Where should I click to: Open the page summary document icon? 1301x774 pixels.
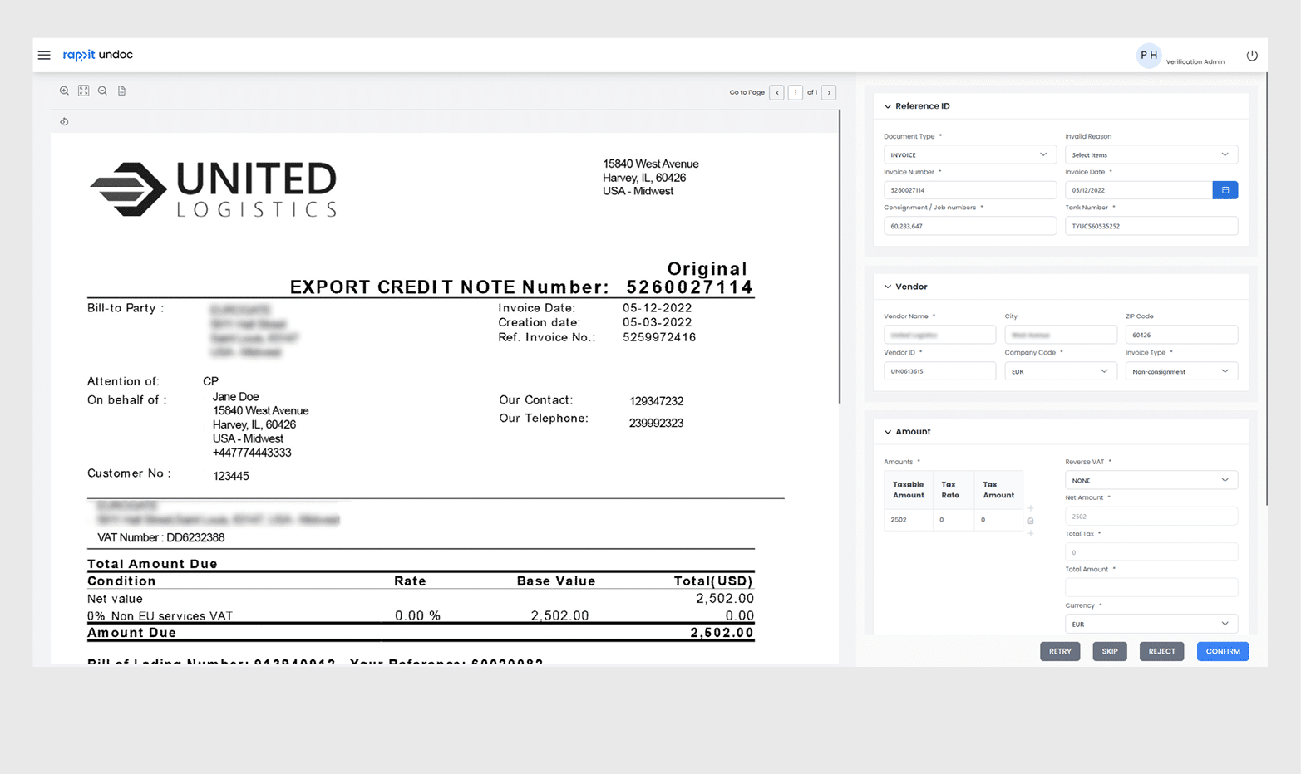pyautogui.click(x=121, y=90)
